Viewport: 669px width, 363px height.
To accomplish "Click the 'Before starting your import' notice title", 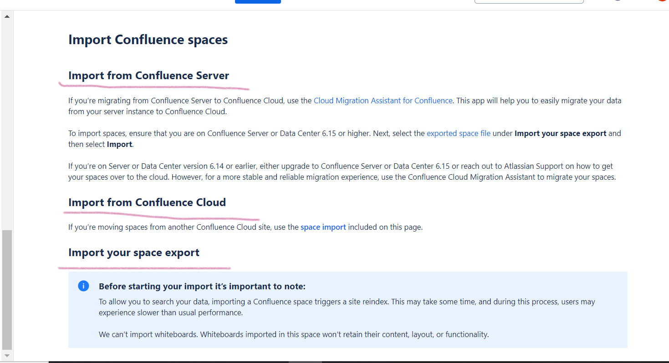I will [202, 287].
